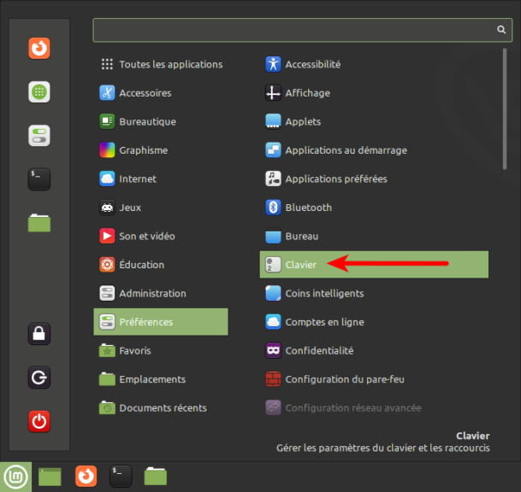Open Files manager from the taskbar
521x492 pixels.
point(156,476)
